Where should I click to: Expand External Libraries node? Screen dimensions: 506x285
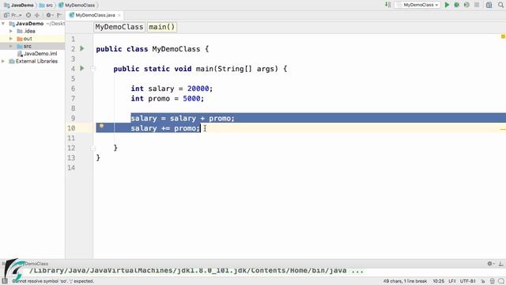coord(3,61)
